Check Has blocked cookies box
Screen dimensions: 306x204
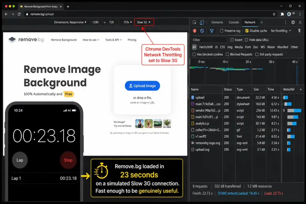(x=194, y=54)
